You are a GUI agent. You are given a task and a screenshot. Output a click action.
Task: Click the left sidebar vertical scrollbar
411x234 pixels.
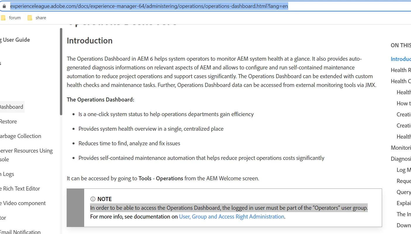point(61,71)
